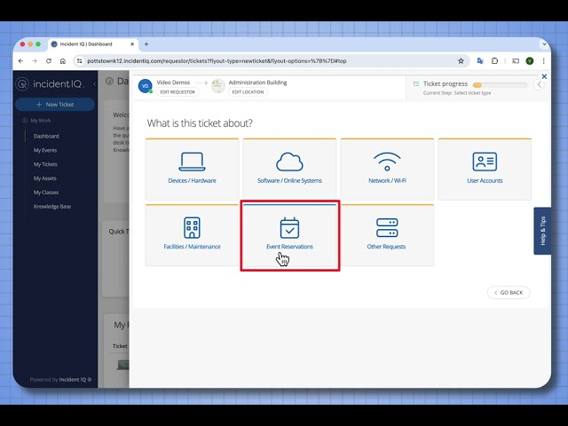This screenshot has height=426, width=568.
Task: Select the Incident IQ | Dashboard browser tab
Action: [93, 44]
